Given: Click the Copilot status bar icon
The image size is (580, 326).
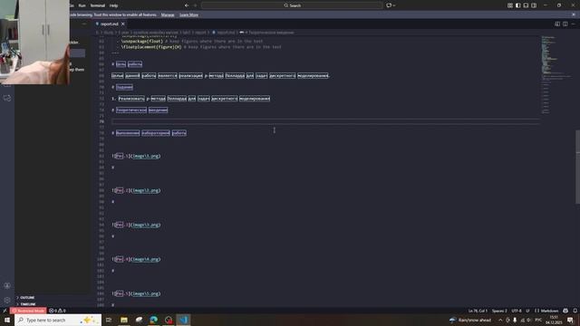Looking at the screenshot, I should pyautogui.click(x=565, y=311).
